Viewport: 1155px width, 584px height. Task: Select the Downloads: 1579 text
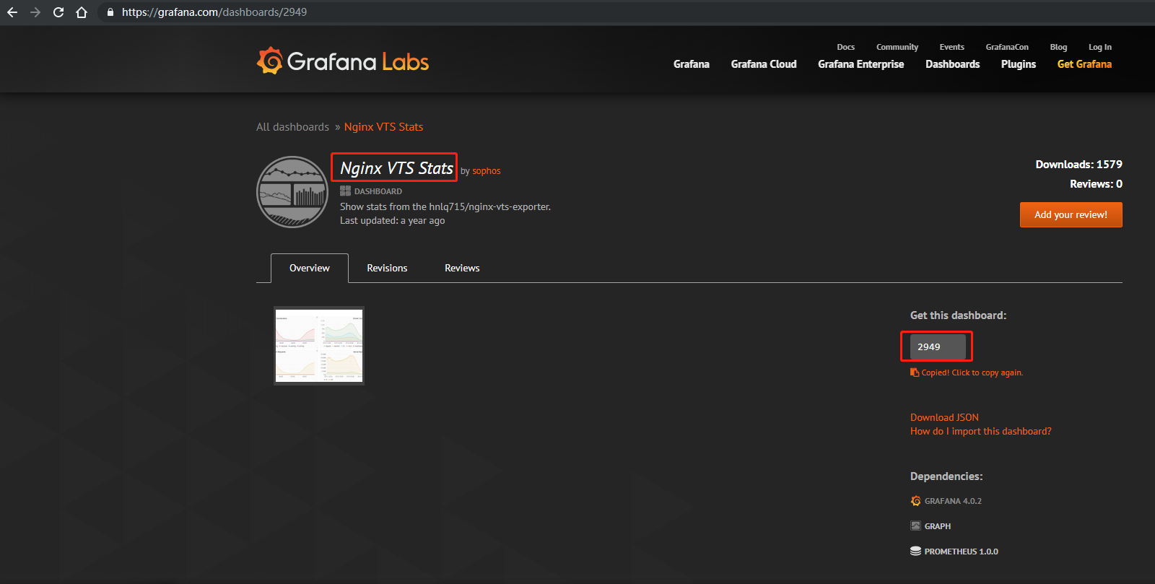pyautogui.click(x=1078, y=165)
